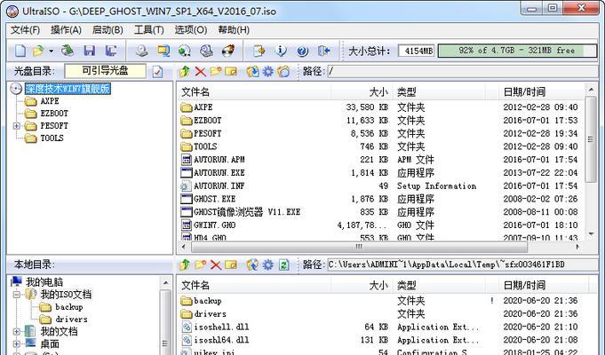Click the red X delete icon in disc toolbar
Screen dimensions: 605x355
click(x=200, y=71)
